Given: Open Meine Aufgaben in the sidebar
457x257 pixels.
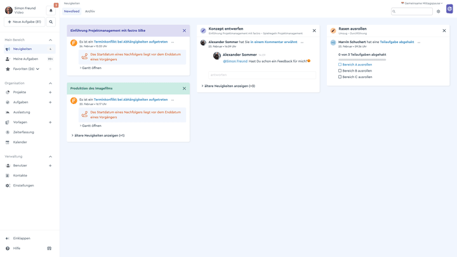Looking at the screenshot, I should [30, 59].
